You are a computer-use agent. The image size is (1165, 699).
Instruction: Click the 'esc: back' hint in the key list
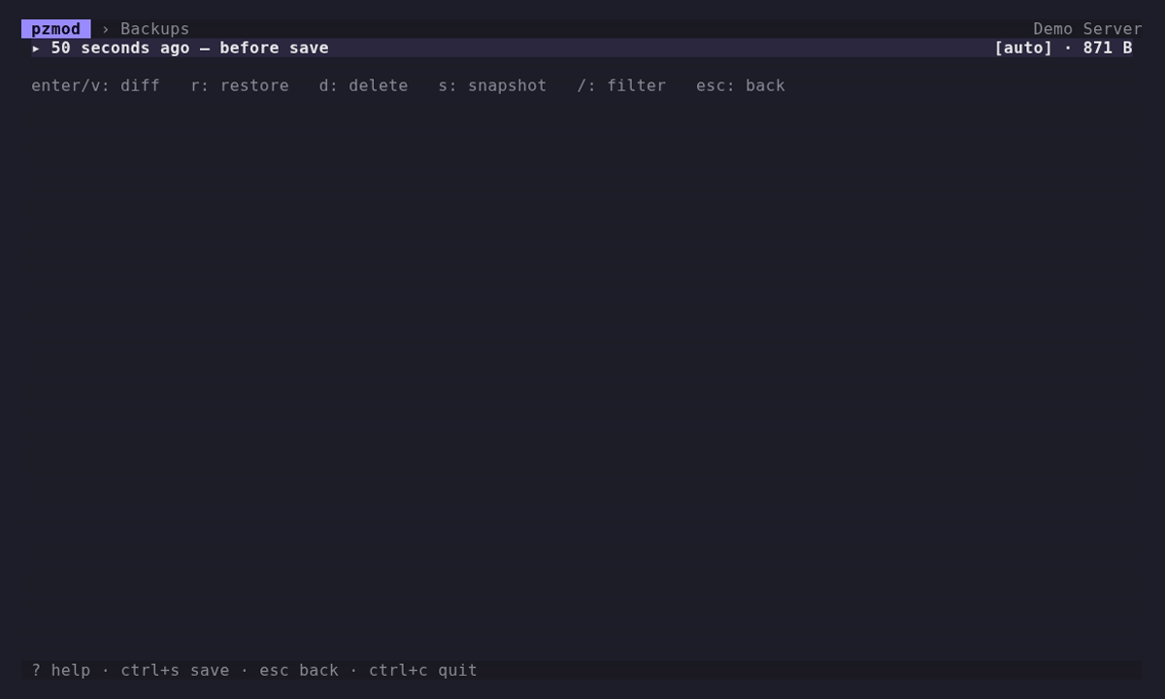pyautogui.click(x=741, y=85)
